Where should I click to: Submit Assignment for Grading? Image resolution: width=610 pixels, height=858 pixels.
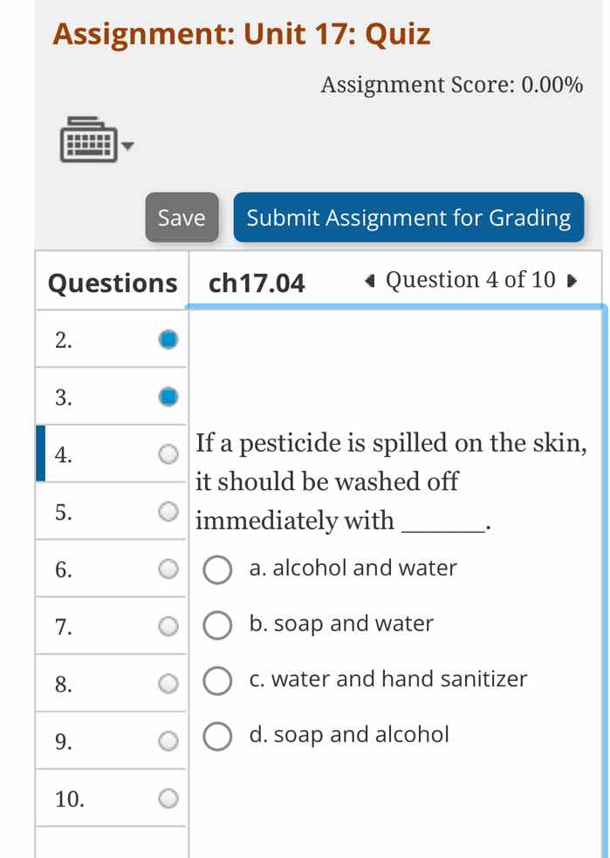[408, 218]
